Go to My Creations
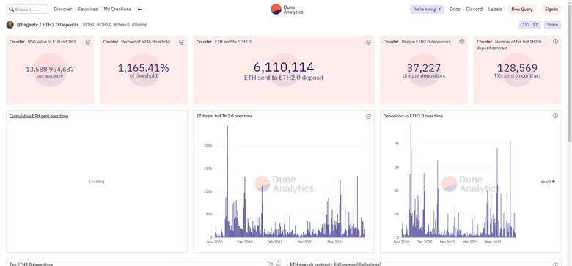Screen dimensions: 572x266 117,9
